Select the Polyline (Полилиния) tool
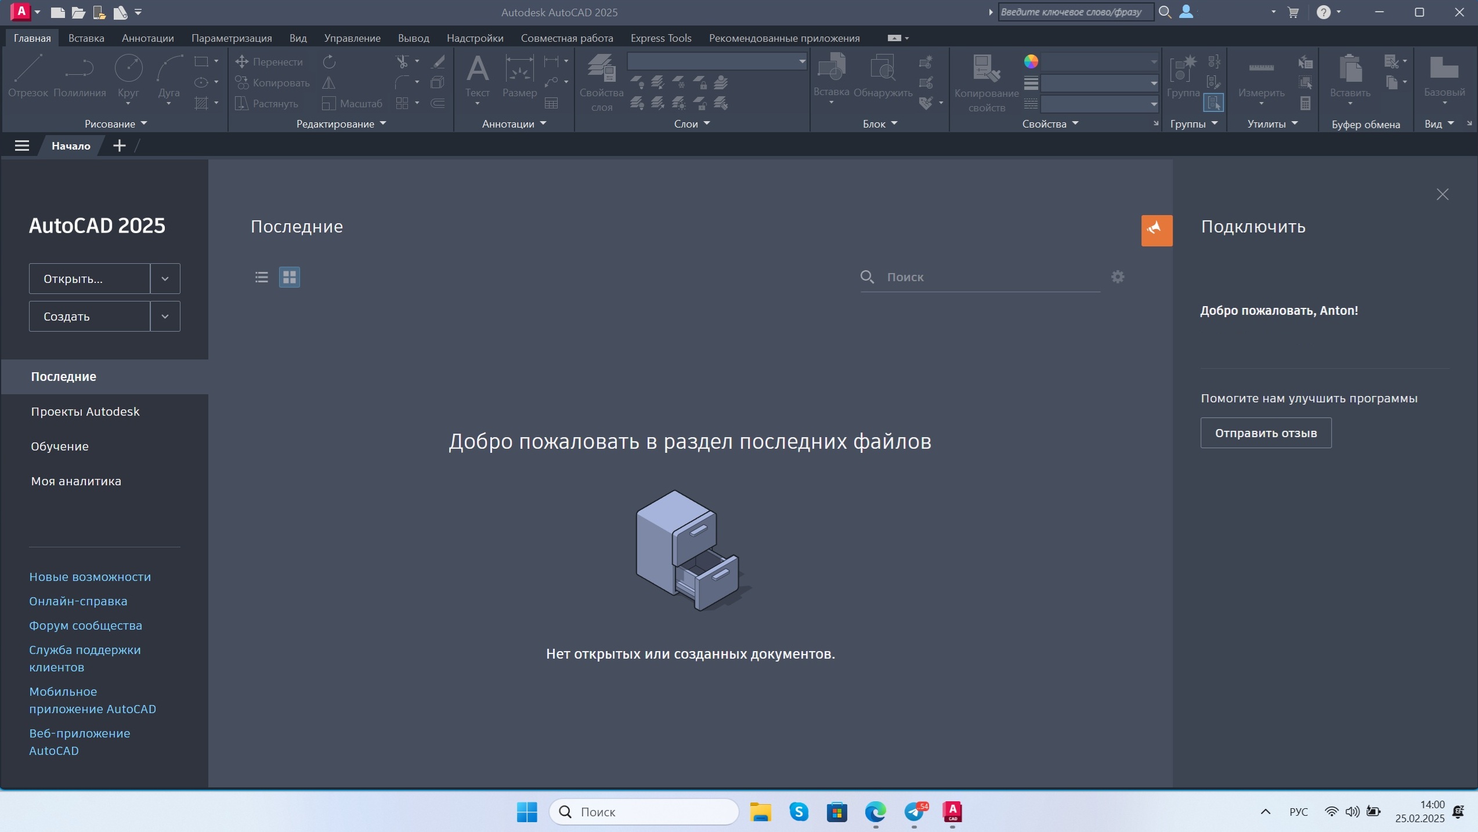Viewport: 1478px width, 832px height. (x=79, y=76)
